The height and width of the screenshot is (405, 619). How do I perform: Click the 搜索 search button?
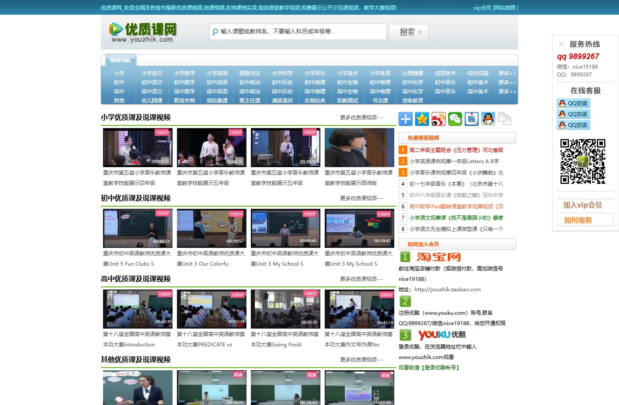pos(409,32)
